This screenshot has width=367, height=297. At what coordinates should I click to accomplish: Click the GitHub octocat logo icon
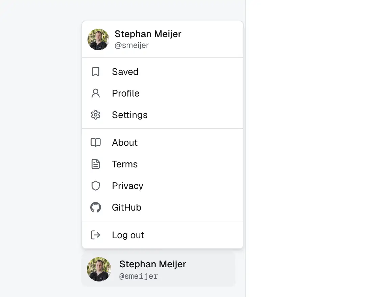pos(96,207)
